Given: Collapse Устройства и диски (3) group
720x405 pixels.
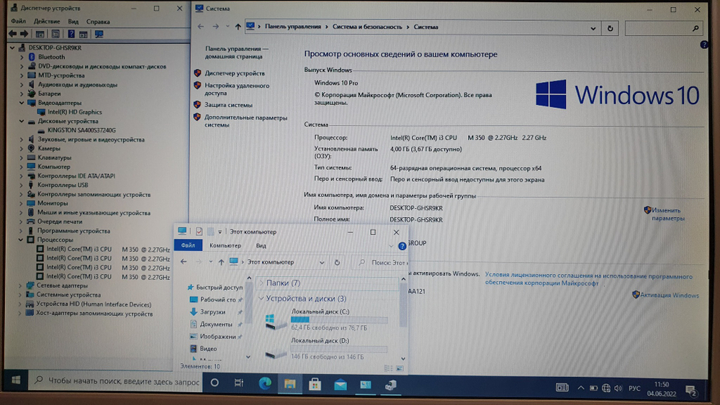Looking at the screenshot, I should [261, 299].
